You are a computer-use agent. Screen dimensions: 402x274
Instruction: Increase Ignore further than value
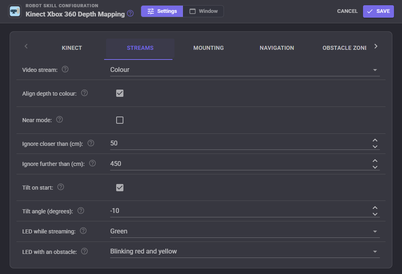[375, 161]
